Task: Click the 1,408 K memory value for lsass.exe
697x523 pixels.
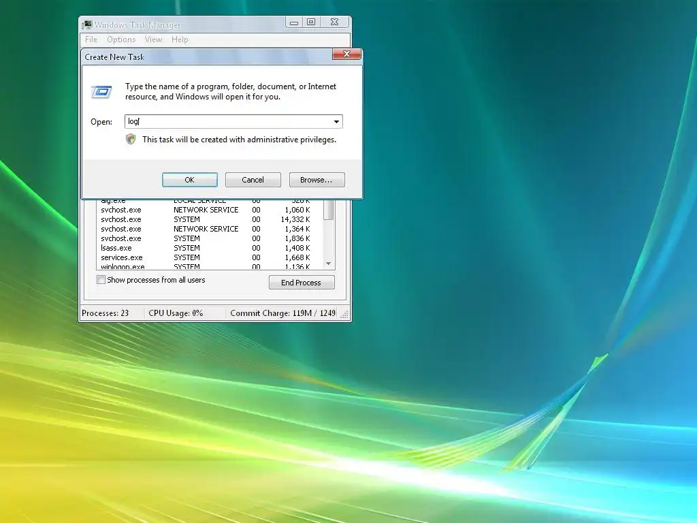Action: (x=297, y=248)
